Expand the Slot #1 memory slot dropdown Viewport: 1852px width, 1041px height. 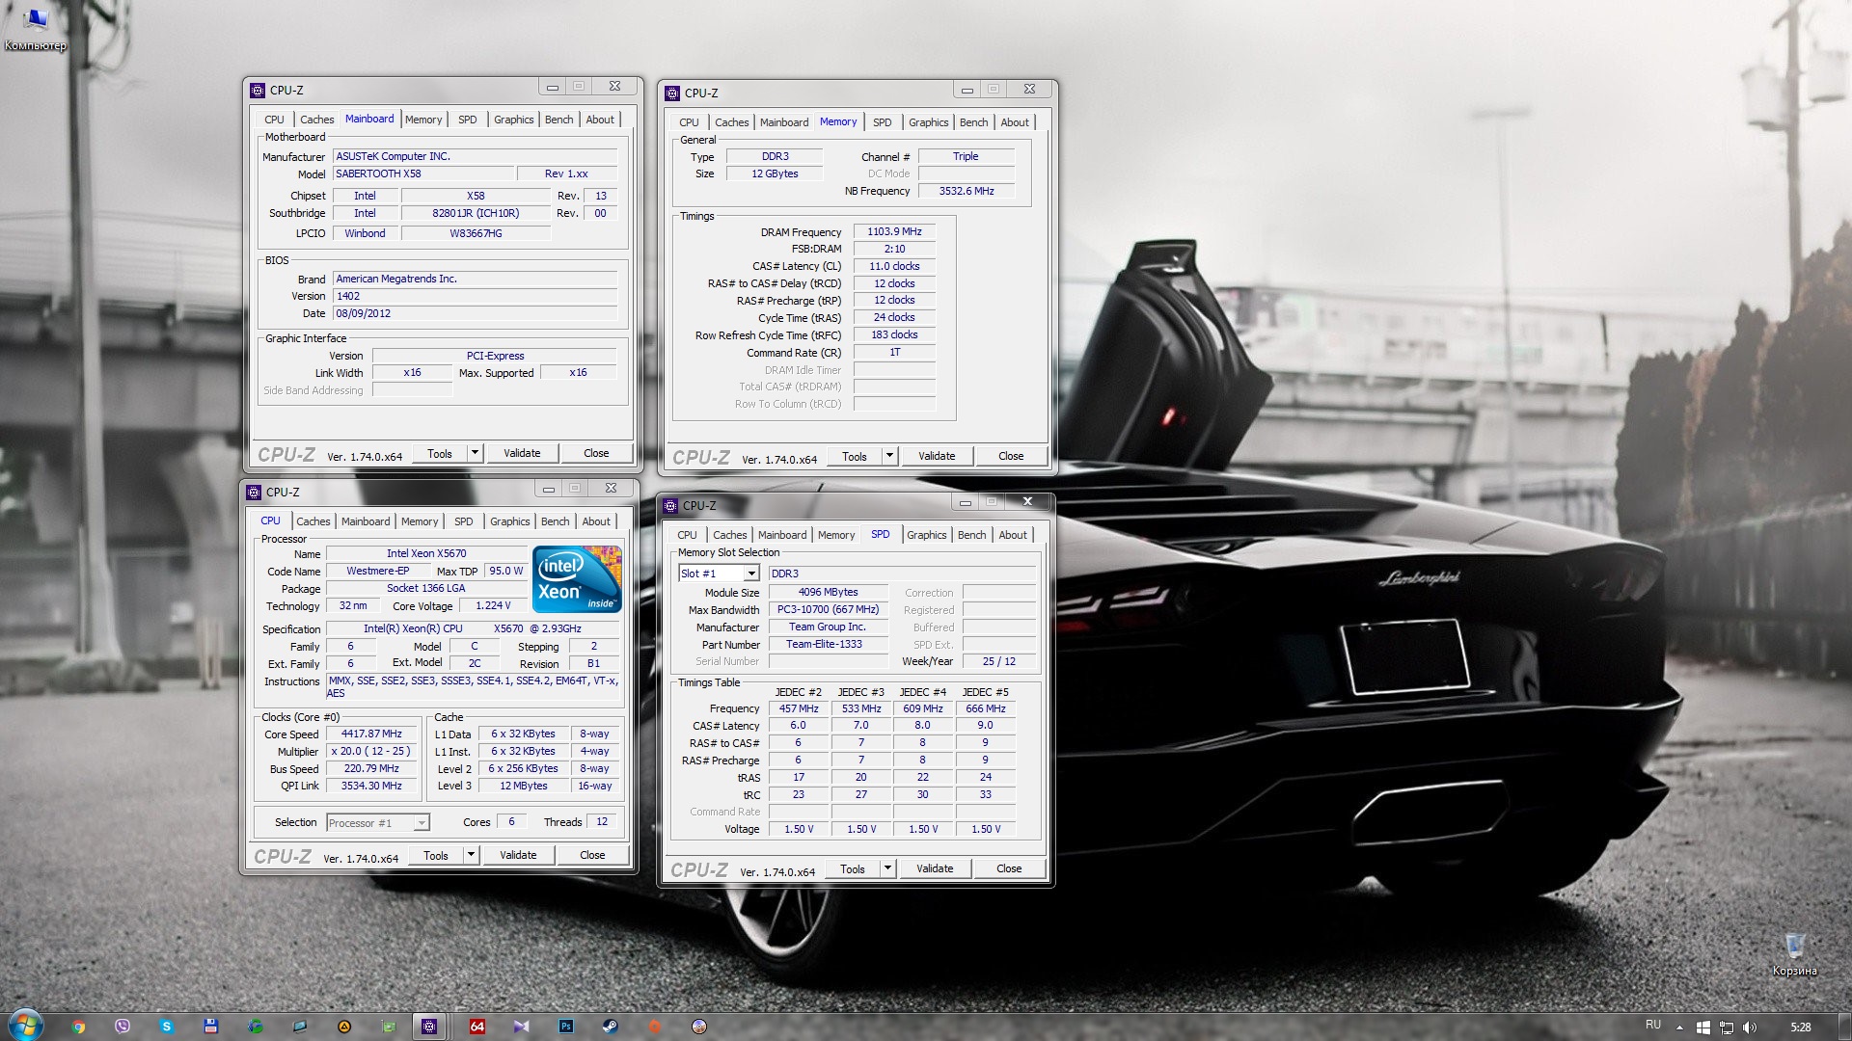pos(751,574)
